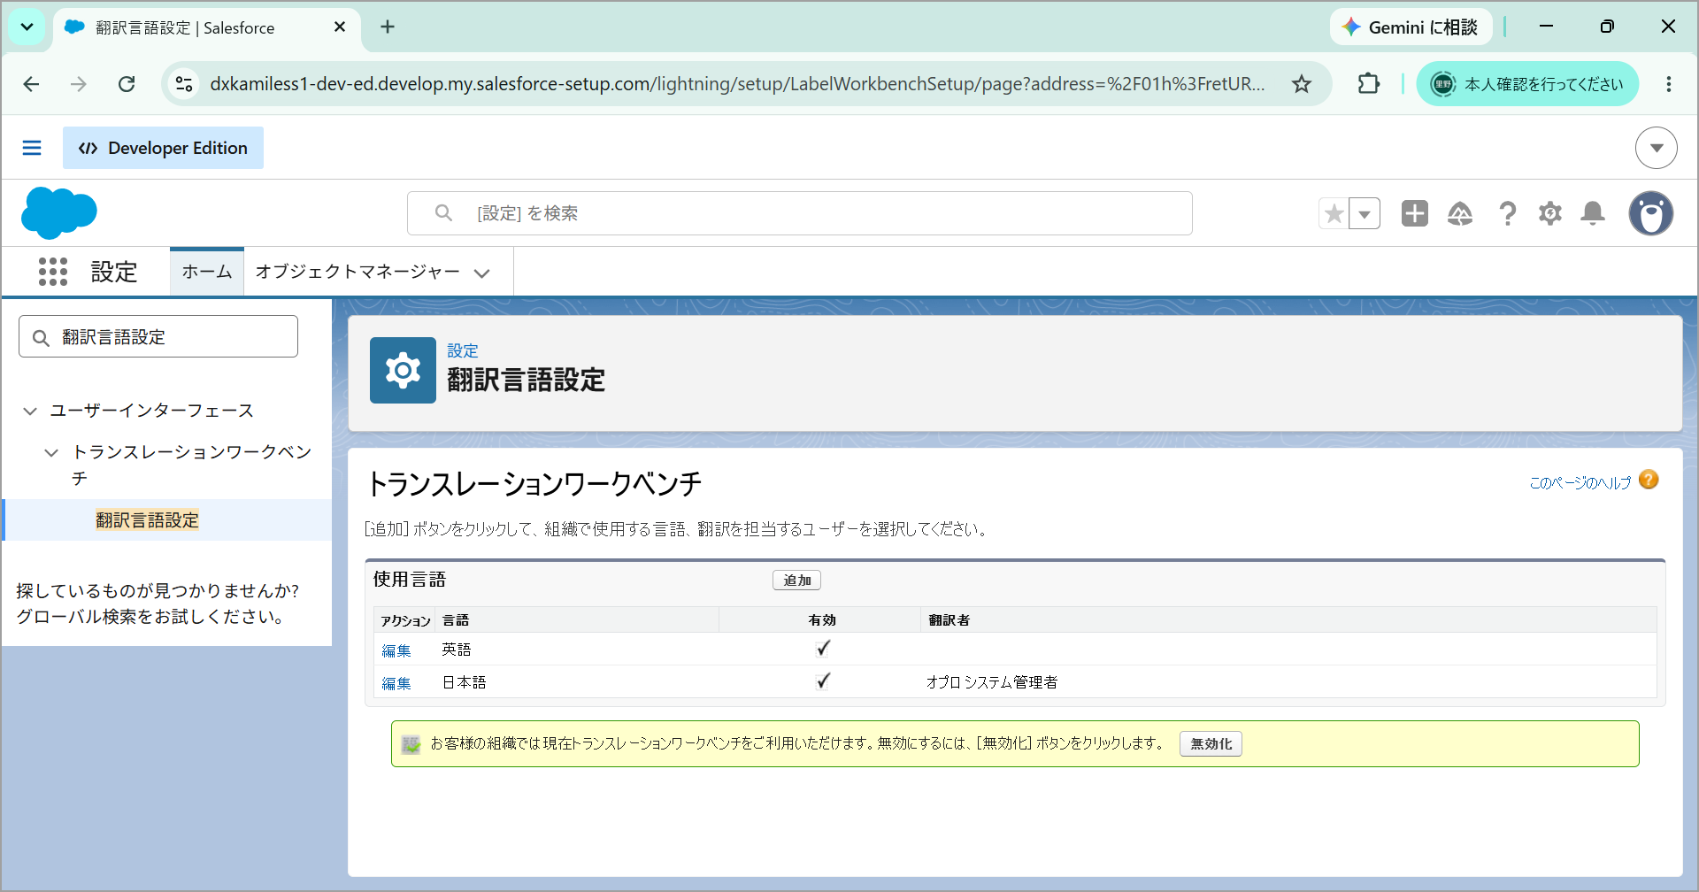Open the Salesforce cloud logo home
The image size is (1699, 892).
[x=58, y=213]
